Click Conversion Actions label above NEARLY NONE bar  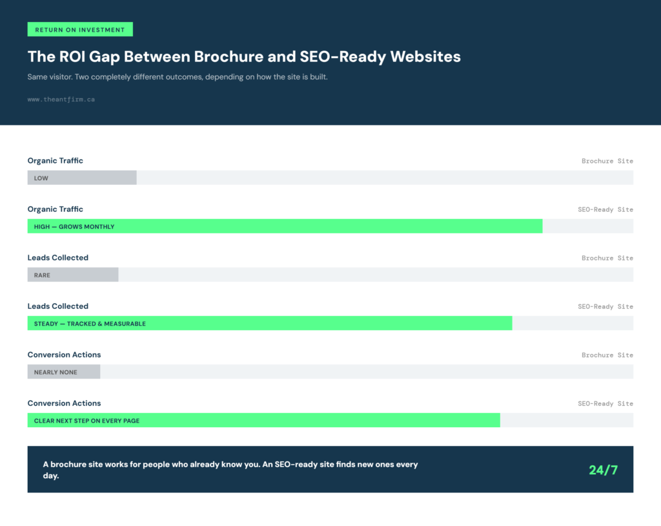click(x=64, y=355)
